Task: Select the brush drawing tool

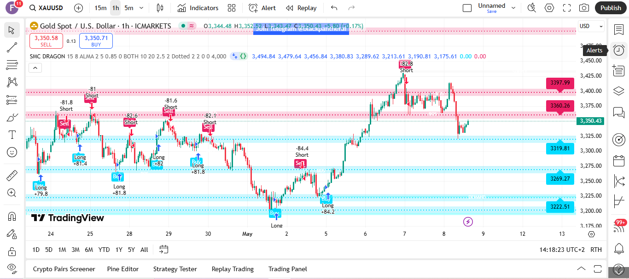Action: tap(12, 117)
